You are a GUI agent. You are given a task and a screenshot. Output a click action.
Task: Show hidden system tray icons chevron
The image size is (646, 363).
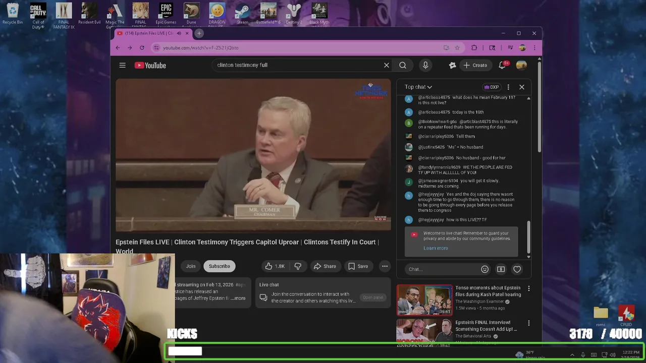[572, 355]
